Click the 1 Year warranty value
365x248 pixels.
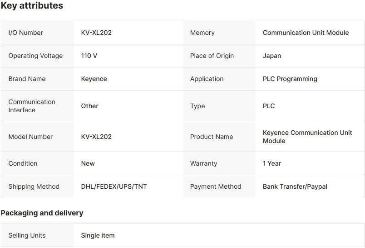point(272,163)
